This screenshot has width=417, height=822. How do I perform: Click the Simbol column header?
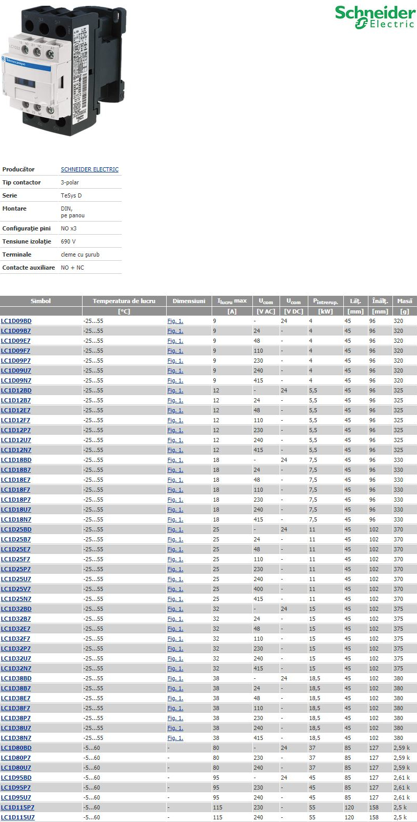coord(41,301)
